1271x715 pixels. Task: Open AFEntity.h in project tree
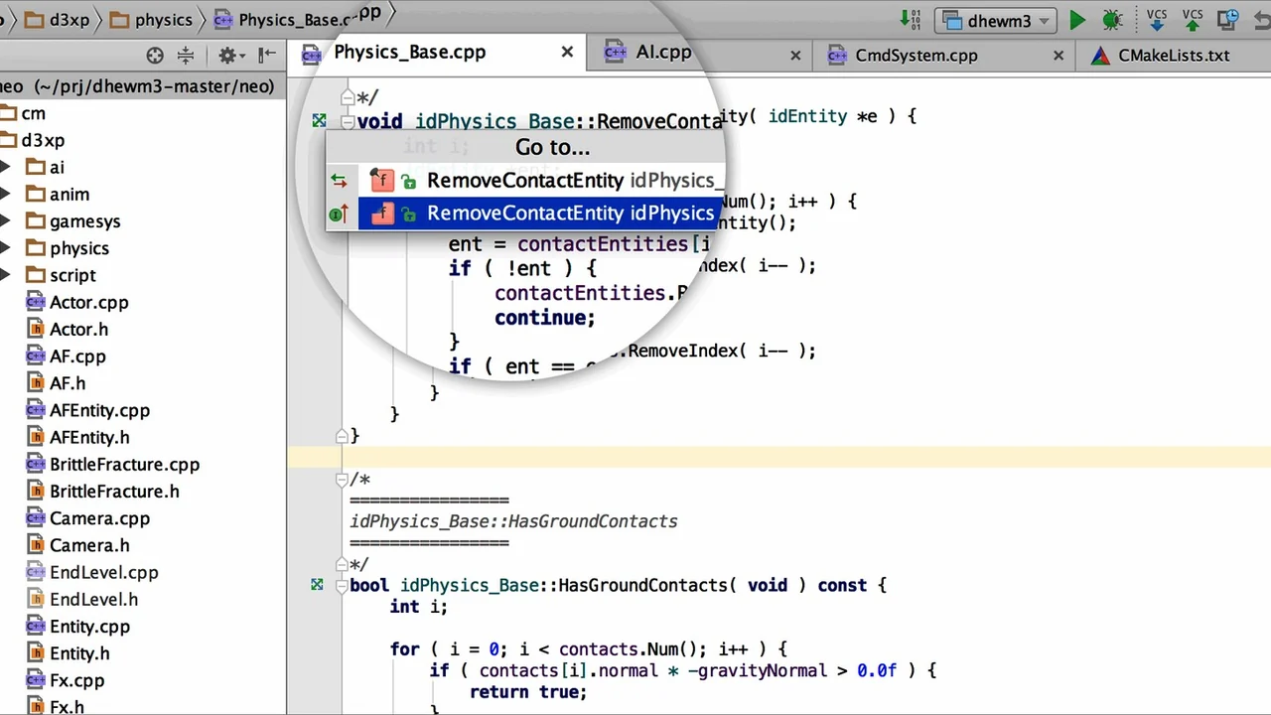point(89,437)
